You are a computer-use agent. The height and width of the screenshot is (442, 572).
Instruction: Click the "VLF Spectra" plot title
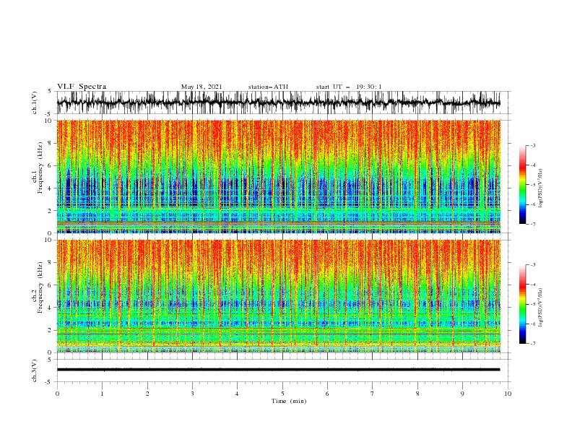(x=82, y=87)
